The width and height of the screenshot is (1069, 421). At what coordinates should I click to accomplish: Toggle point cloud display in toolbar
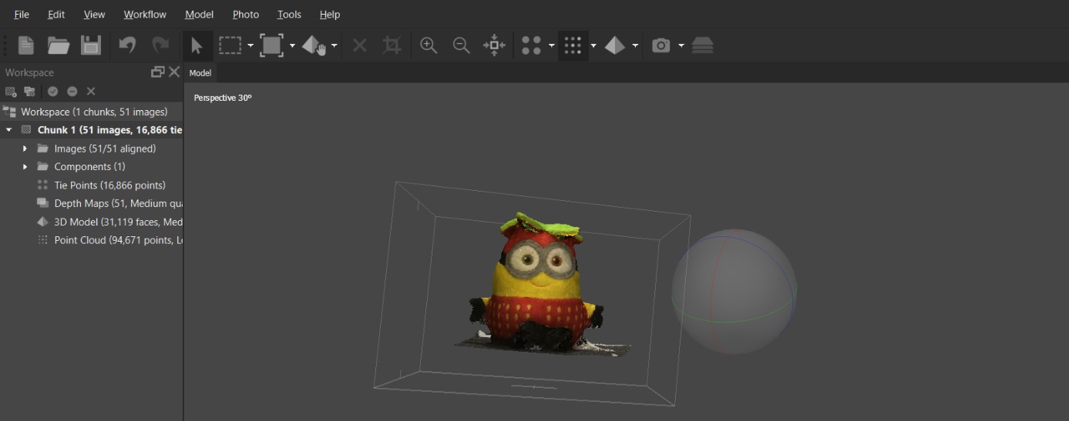click(x=572, y=45)
